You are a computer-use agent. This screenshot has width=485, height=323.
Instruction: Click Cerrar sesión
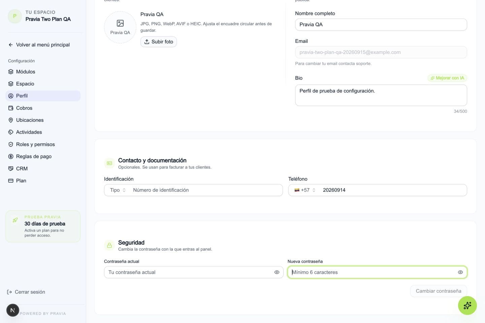26,292
